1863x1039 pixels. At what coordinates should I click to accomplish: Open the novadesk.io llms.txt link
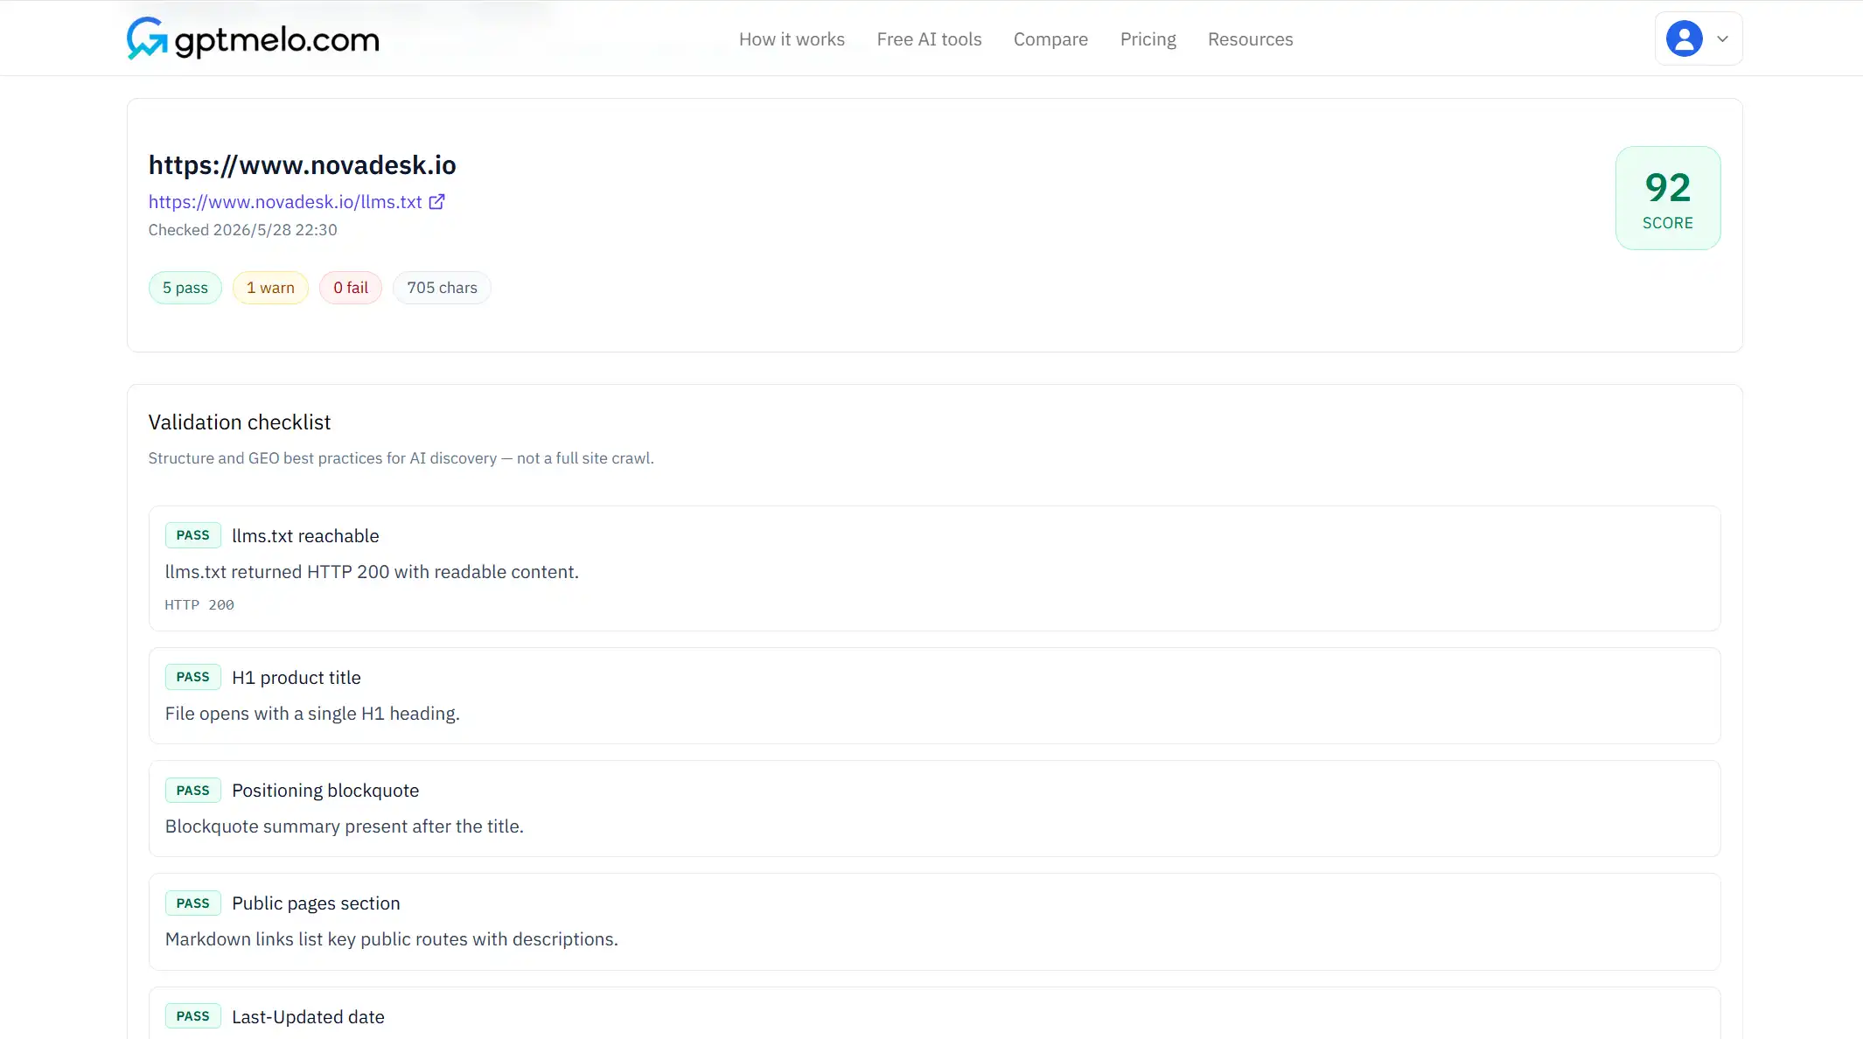[285, 202]
